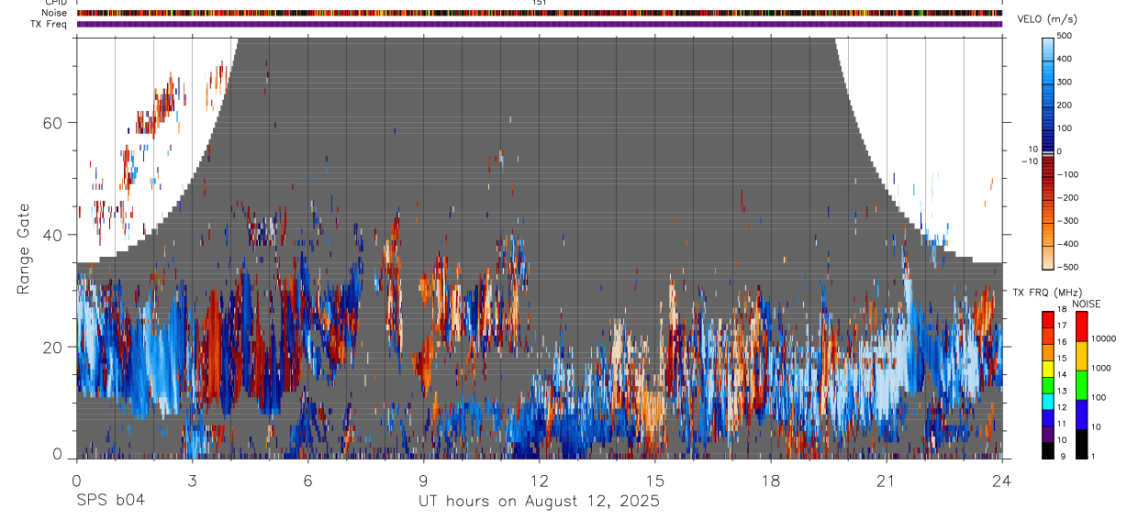Click the 15 label on TX FRQ legend

coord(1061,359)
